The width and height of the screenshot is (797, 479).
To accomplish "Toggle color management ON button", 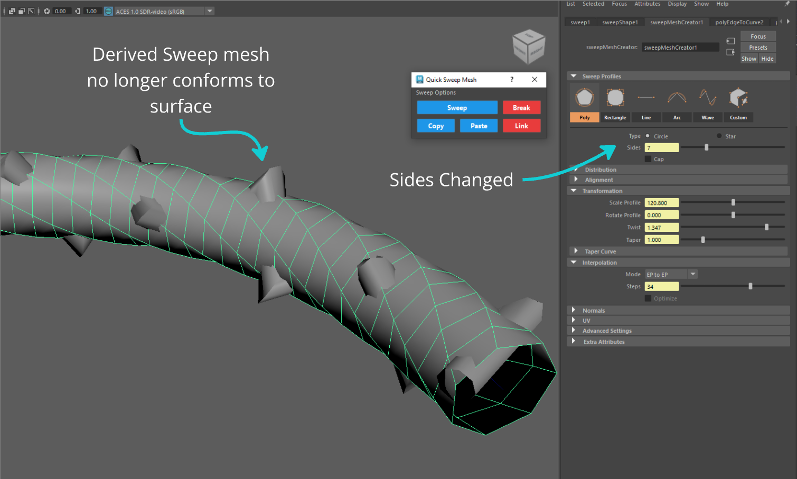I will [x=108, y=11].
